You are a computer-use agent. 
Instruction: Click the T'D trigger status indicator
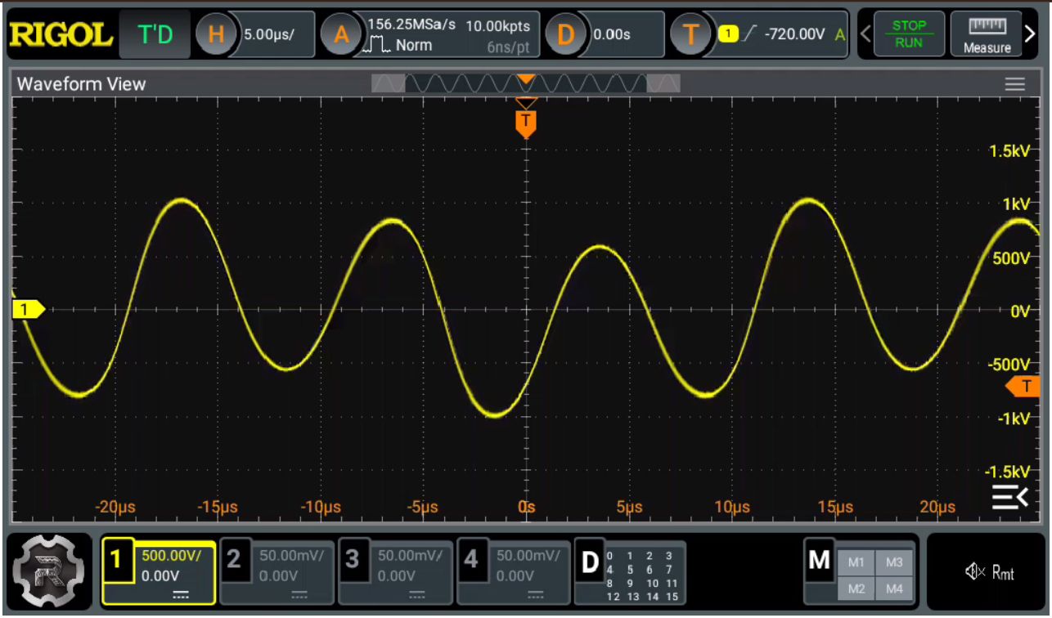click(155, 34)
